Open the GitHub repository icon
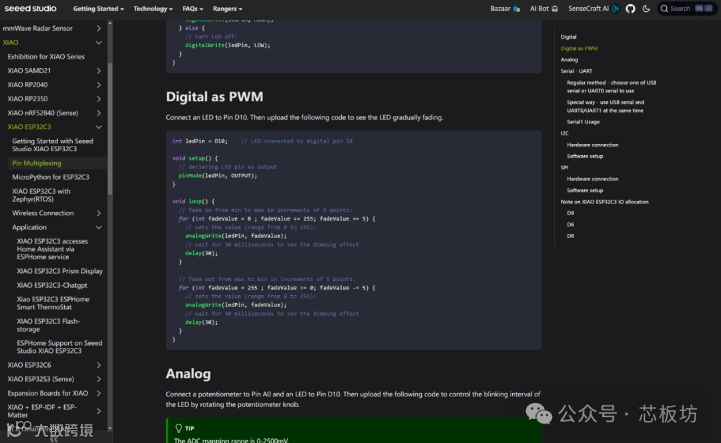Viewport: 721px width, 443px height. (x=630, y=9)
